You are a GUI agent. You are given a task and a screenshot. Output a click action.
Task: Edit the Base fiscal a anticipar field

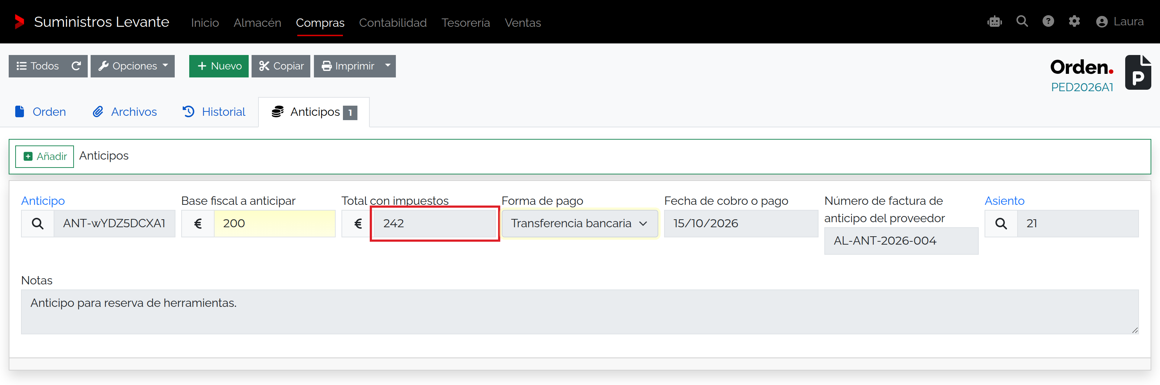[x=275, y=223]
